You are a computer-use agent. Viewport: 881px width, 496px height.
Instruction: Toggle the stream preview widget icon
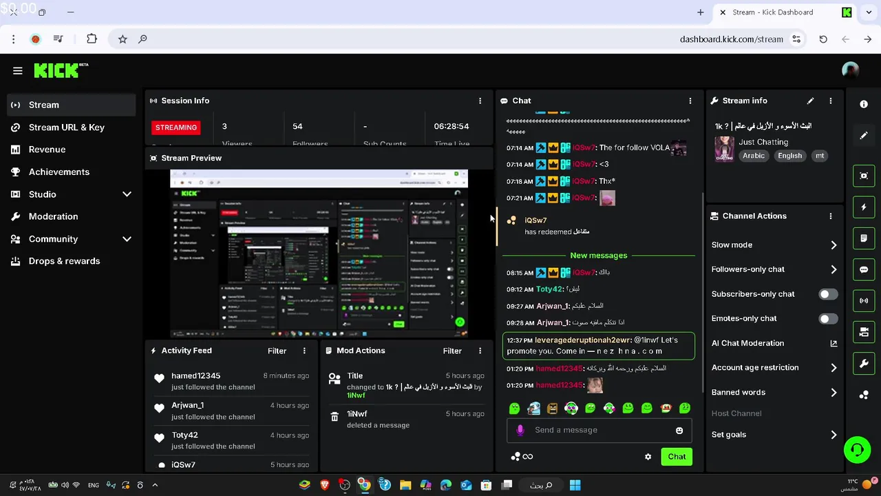864,176
